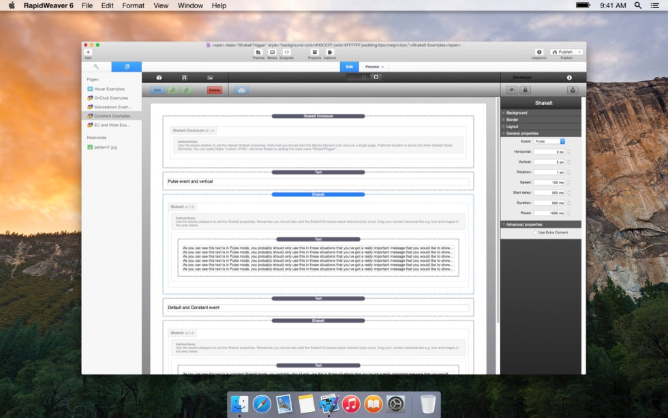Open the Stacks media image icon
668x418 pixels.
pyautogui.click(x=210, y=78)
